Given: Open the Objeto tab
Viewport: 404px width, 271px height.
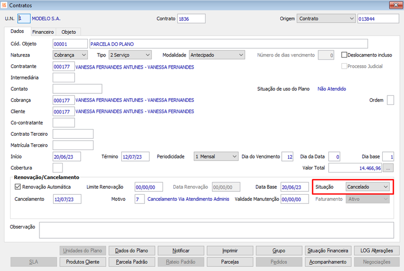Looking at the screenshot, I should [69, 32].
